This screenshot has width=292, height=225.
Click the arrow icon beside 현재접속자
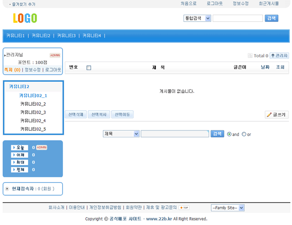(x=7, y=188)
